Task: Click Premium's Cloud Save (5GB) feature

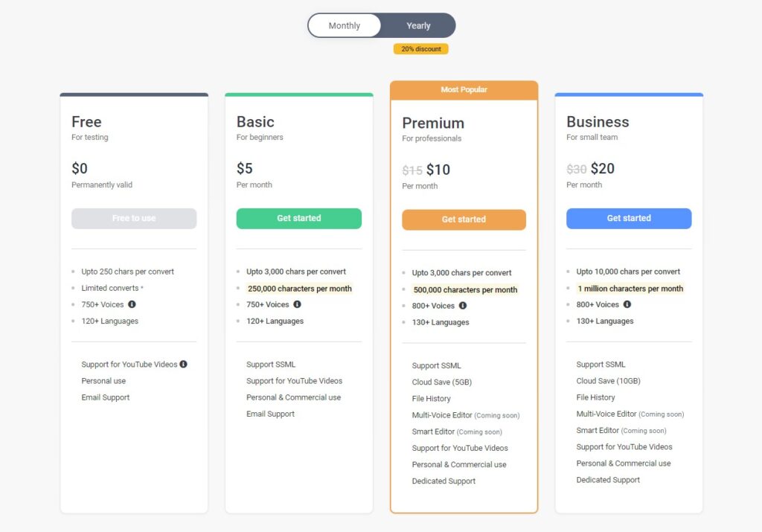Action: (x=442, y=382)
